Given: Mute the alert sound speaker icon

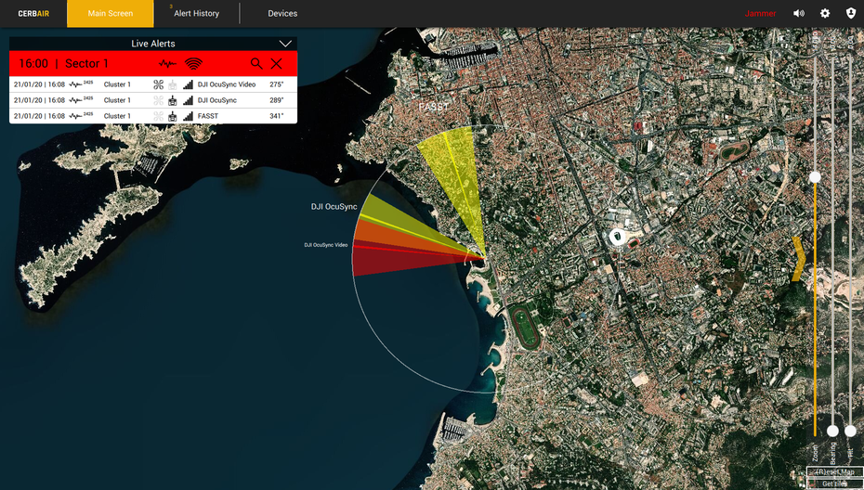Looking at the screenshot, I should pyautogui.click(x=798, y=13).
